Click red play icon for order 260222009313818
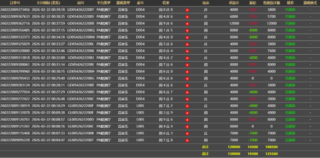 pyautogui.click(x=187, y=58)
